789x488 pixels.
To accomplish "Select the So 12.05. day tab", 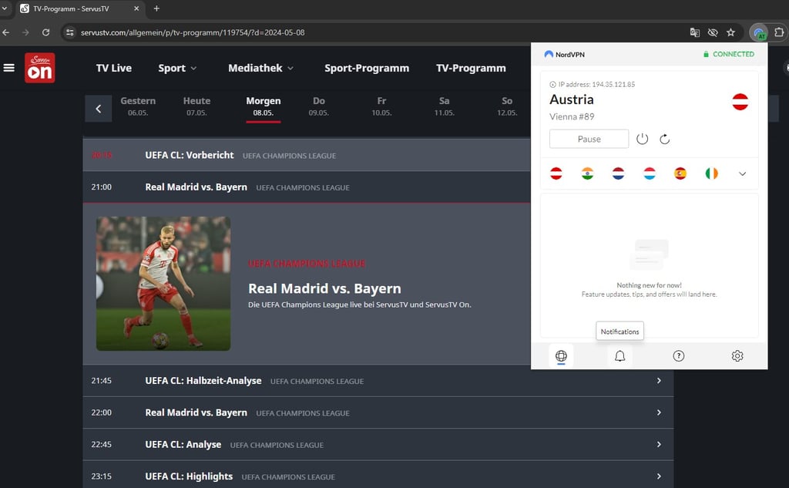I will click(x=507, y=106).
